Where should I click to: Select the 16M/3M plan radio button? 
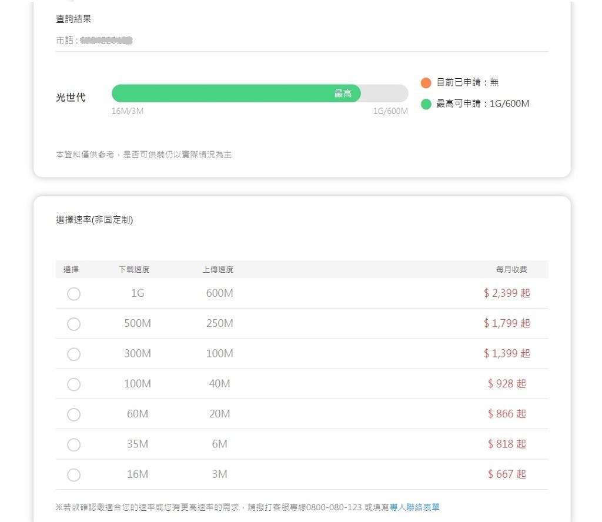click(x=73, y=475)
